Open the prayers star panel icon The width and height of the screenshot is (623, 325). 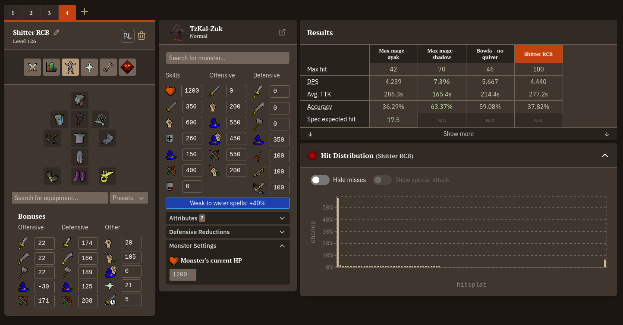click(x=89, y=67)
